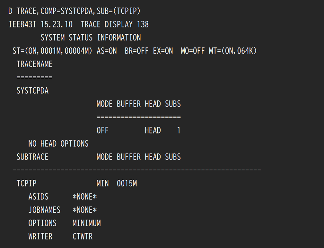Click the SUBTRACE column header
This screenshot has height=248, width=324.
point(32,157)
